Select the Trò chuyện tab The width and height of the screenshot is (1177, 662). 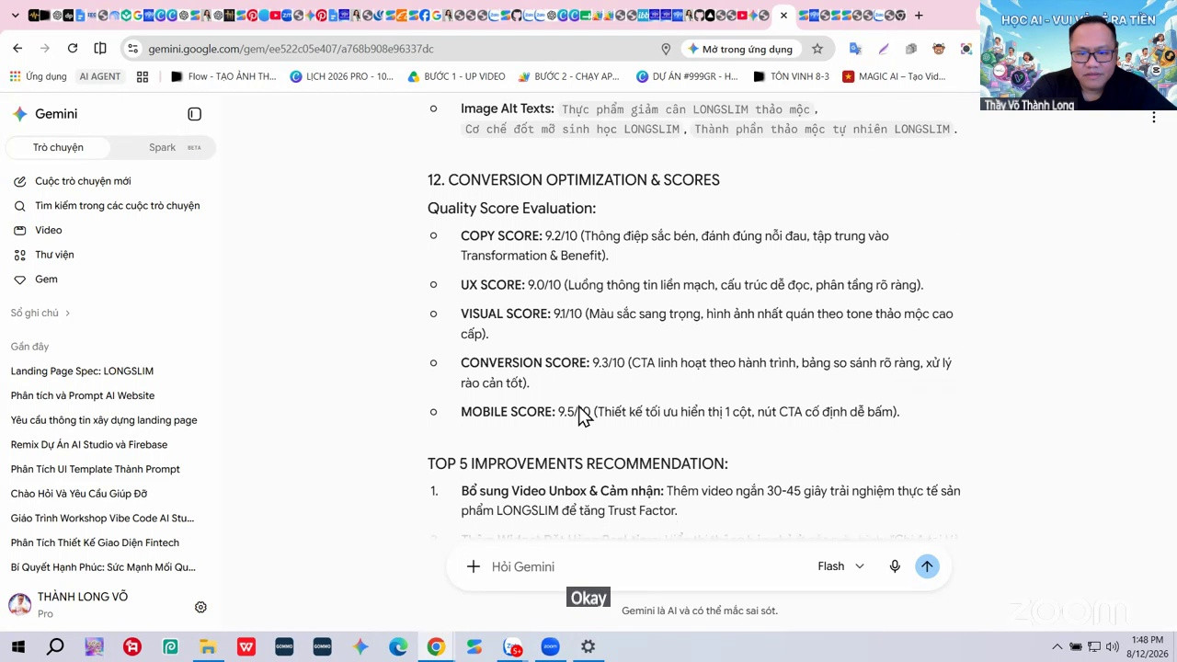58,147
